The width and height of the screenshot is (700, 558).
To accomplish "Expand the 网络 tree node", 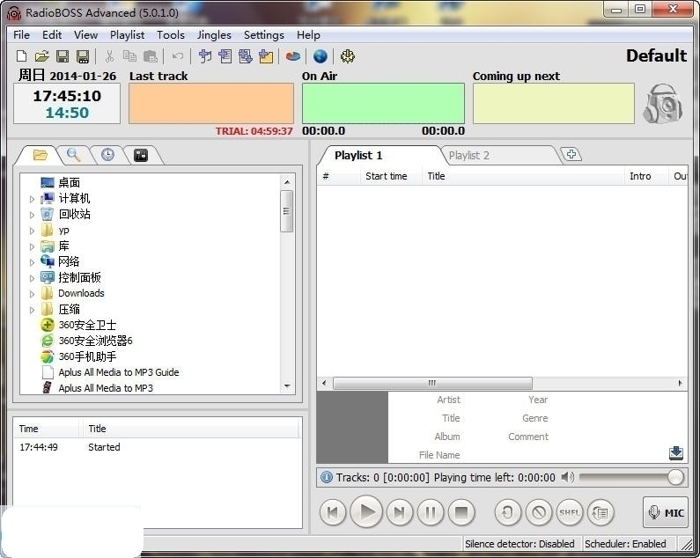I will coord(33,262).
